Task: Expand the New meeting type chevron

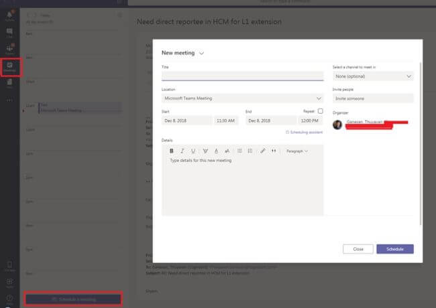Action: pyautogui.click(x=202, y=53)
